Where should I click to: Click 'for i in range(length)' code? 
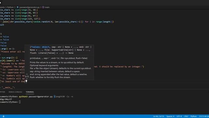point(99,22)
